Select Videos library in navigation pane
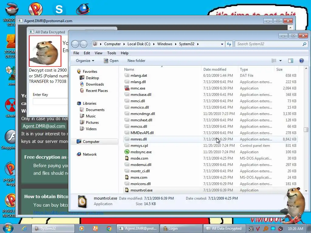This screenshot has width=311, height=233. point(91,129)
